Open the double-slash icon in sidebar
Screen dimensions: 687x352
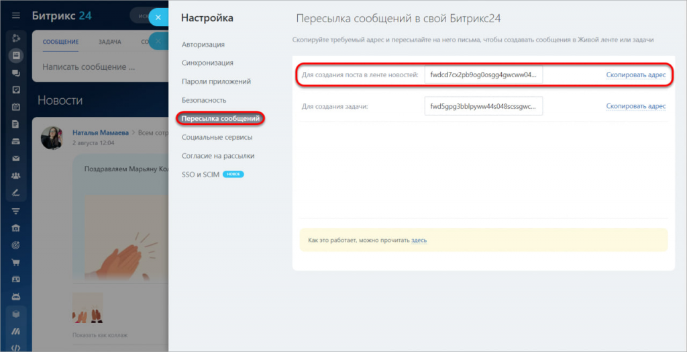(16, 331)
